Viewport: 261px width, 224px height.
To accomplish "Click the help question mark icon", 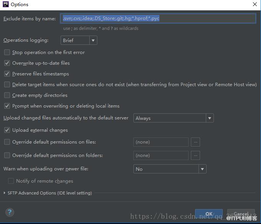I will tap(10, 212).
